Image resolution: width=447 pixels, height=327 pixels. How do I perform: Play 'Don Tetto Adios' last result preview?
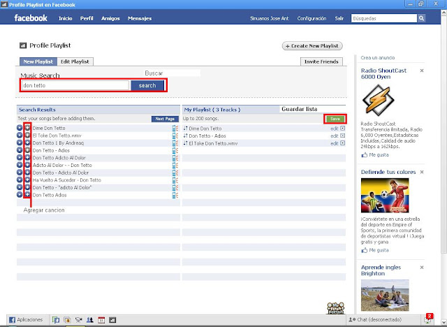click(x=20, y=194)
